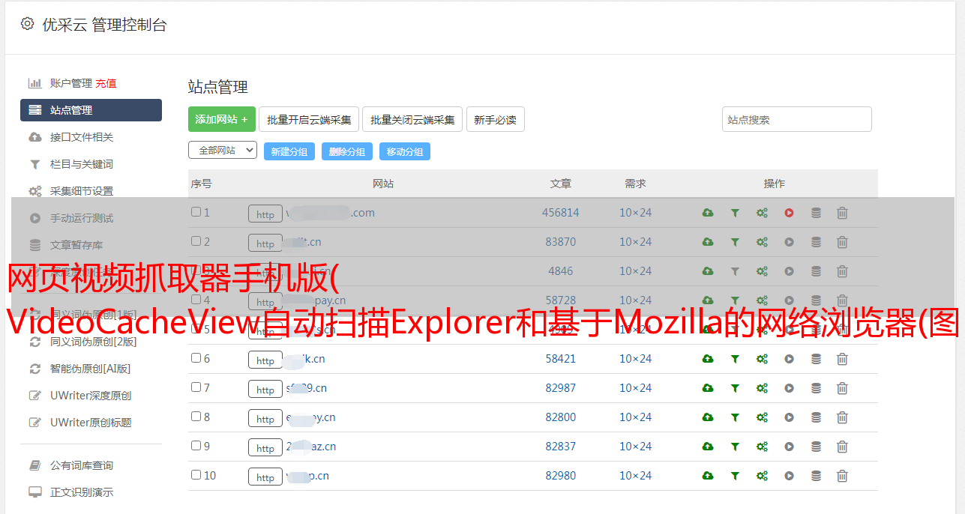Click the cloud upload icon in row 1
This screenshot has height=514, width=965.
point(708,213)
